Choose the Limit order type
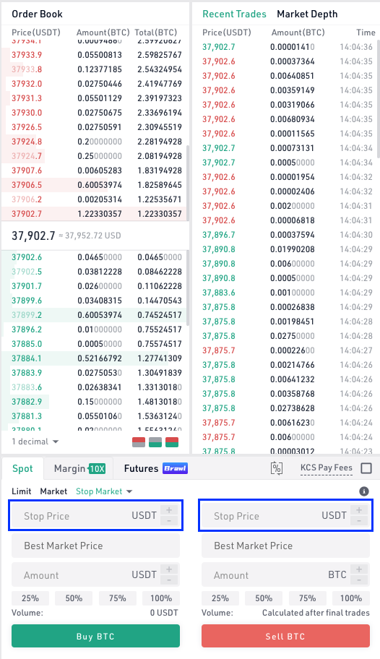Screen dimensions: 380x659 coord(22,491)
